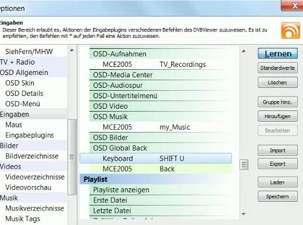Reset with the Standardwerte button
Image resolution: width=303 pixels, height=225 pixels.
[277, 68]
